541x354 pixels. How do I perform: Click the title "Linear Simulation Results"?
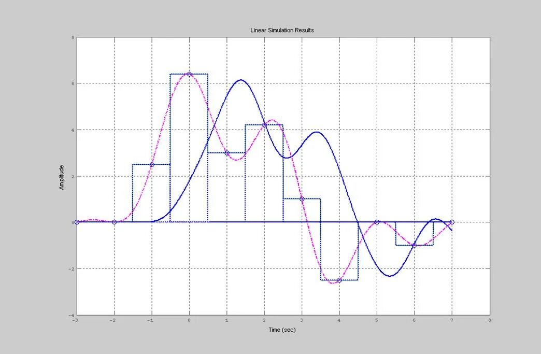[x=282, y=30]
